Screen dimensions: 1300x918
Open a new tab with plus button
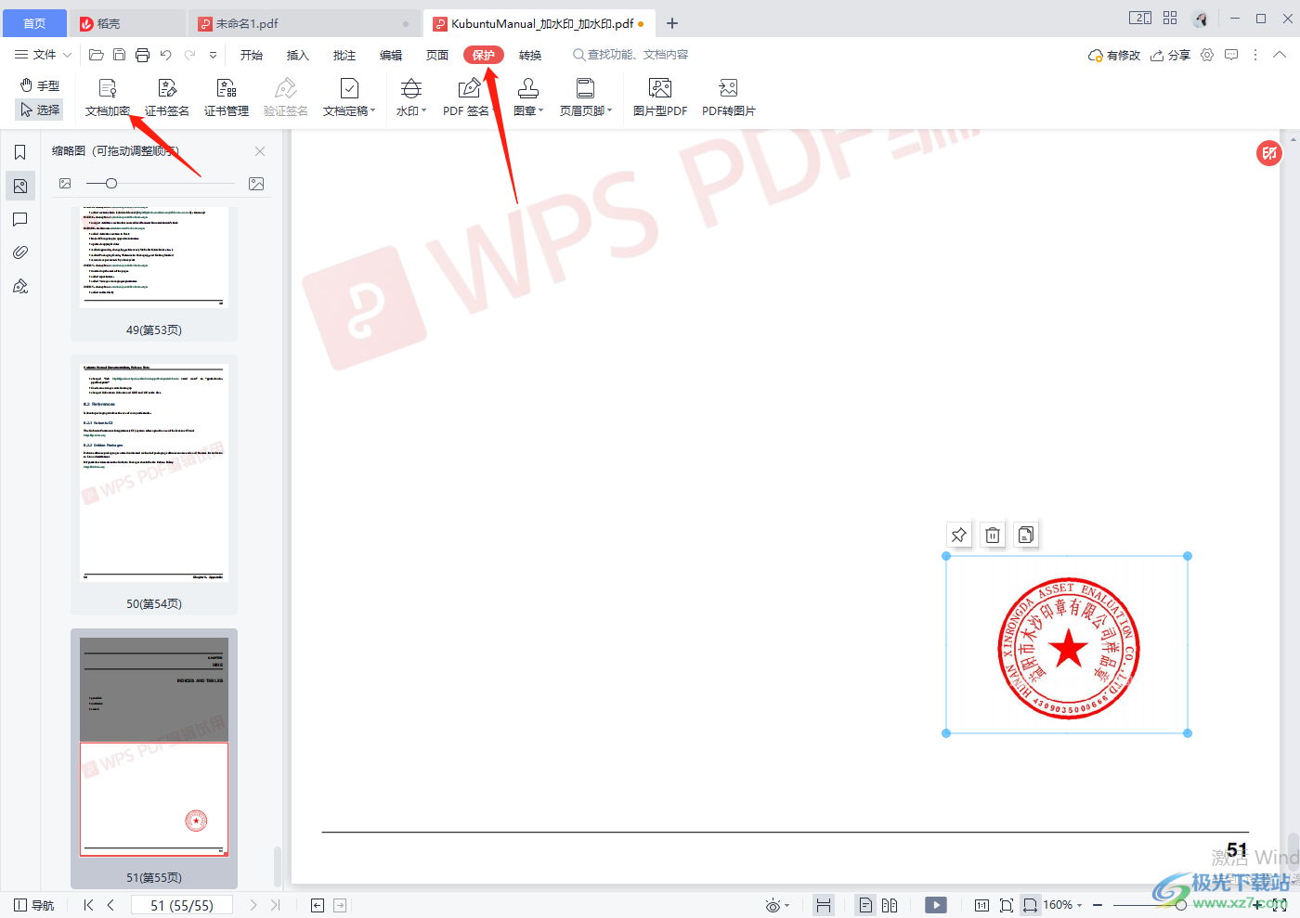[x=672, y=23]
